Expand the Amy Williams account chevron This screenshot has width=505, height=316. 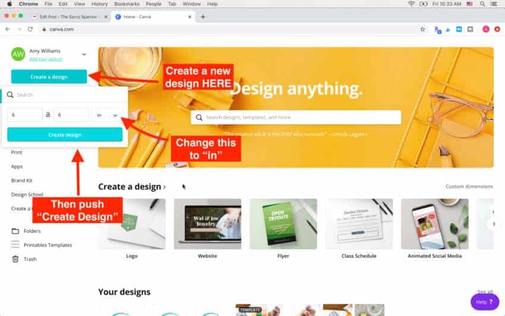[84, 55]
